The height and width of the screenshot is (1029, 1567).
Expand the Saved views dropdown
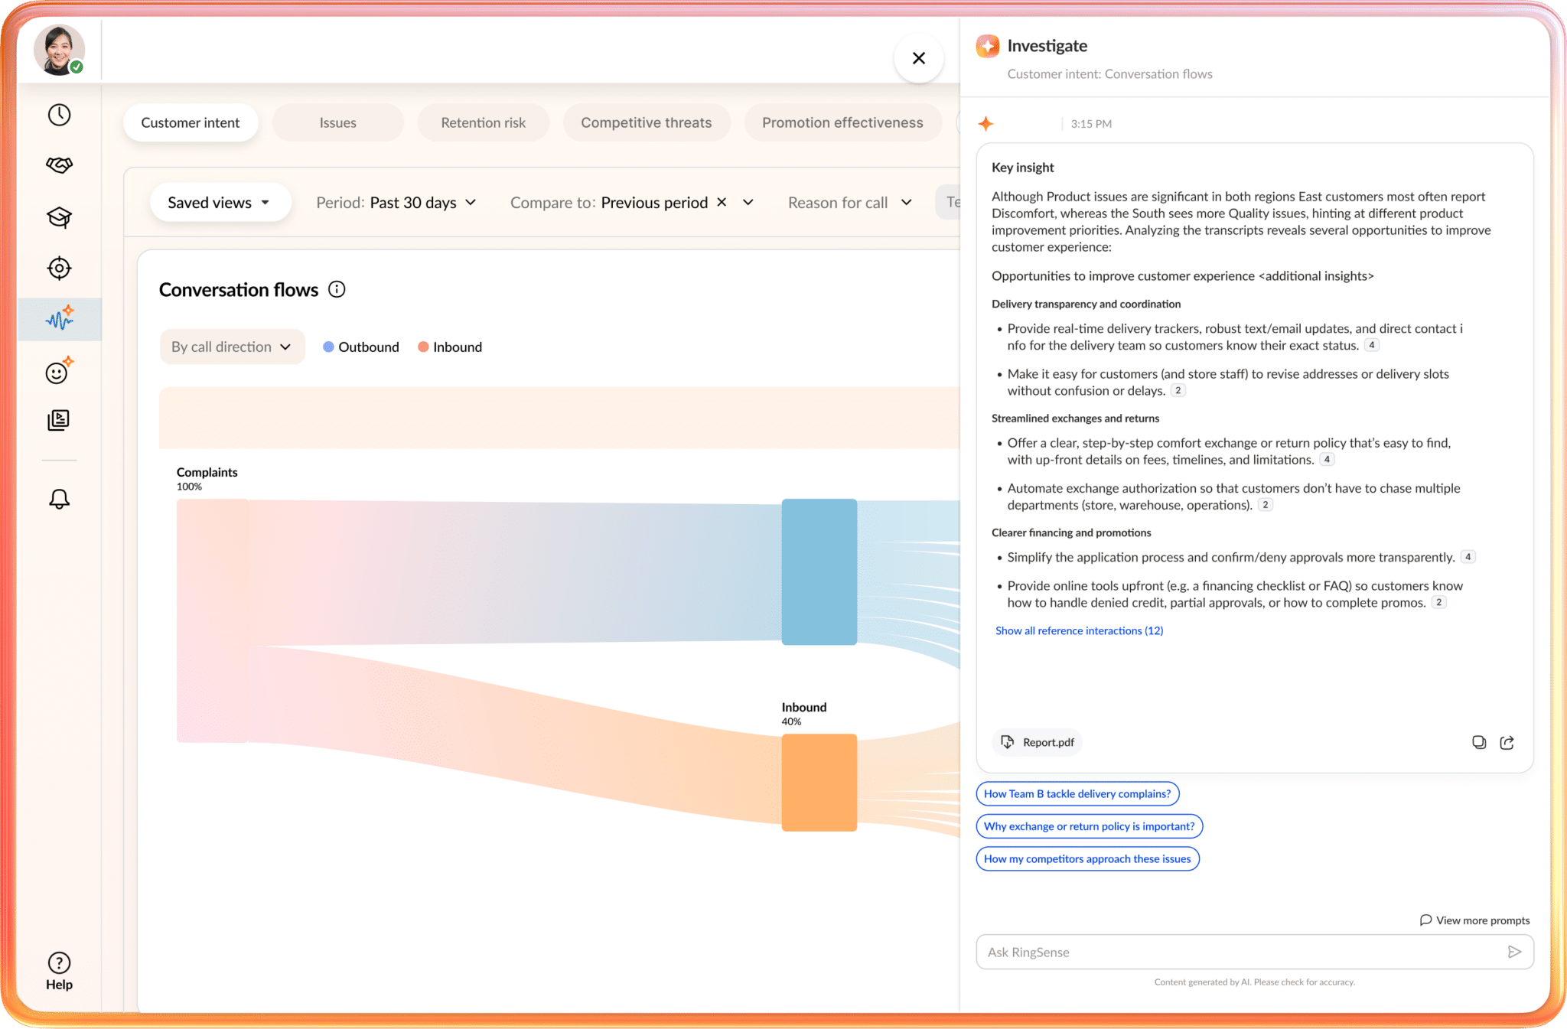click(220, 203)
